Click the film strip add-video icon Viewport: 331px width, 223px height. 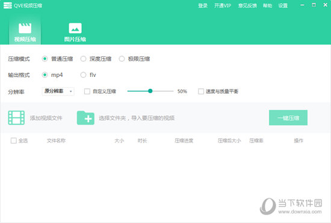click(x=16, y=118)
